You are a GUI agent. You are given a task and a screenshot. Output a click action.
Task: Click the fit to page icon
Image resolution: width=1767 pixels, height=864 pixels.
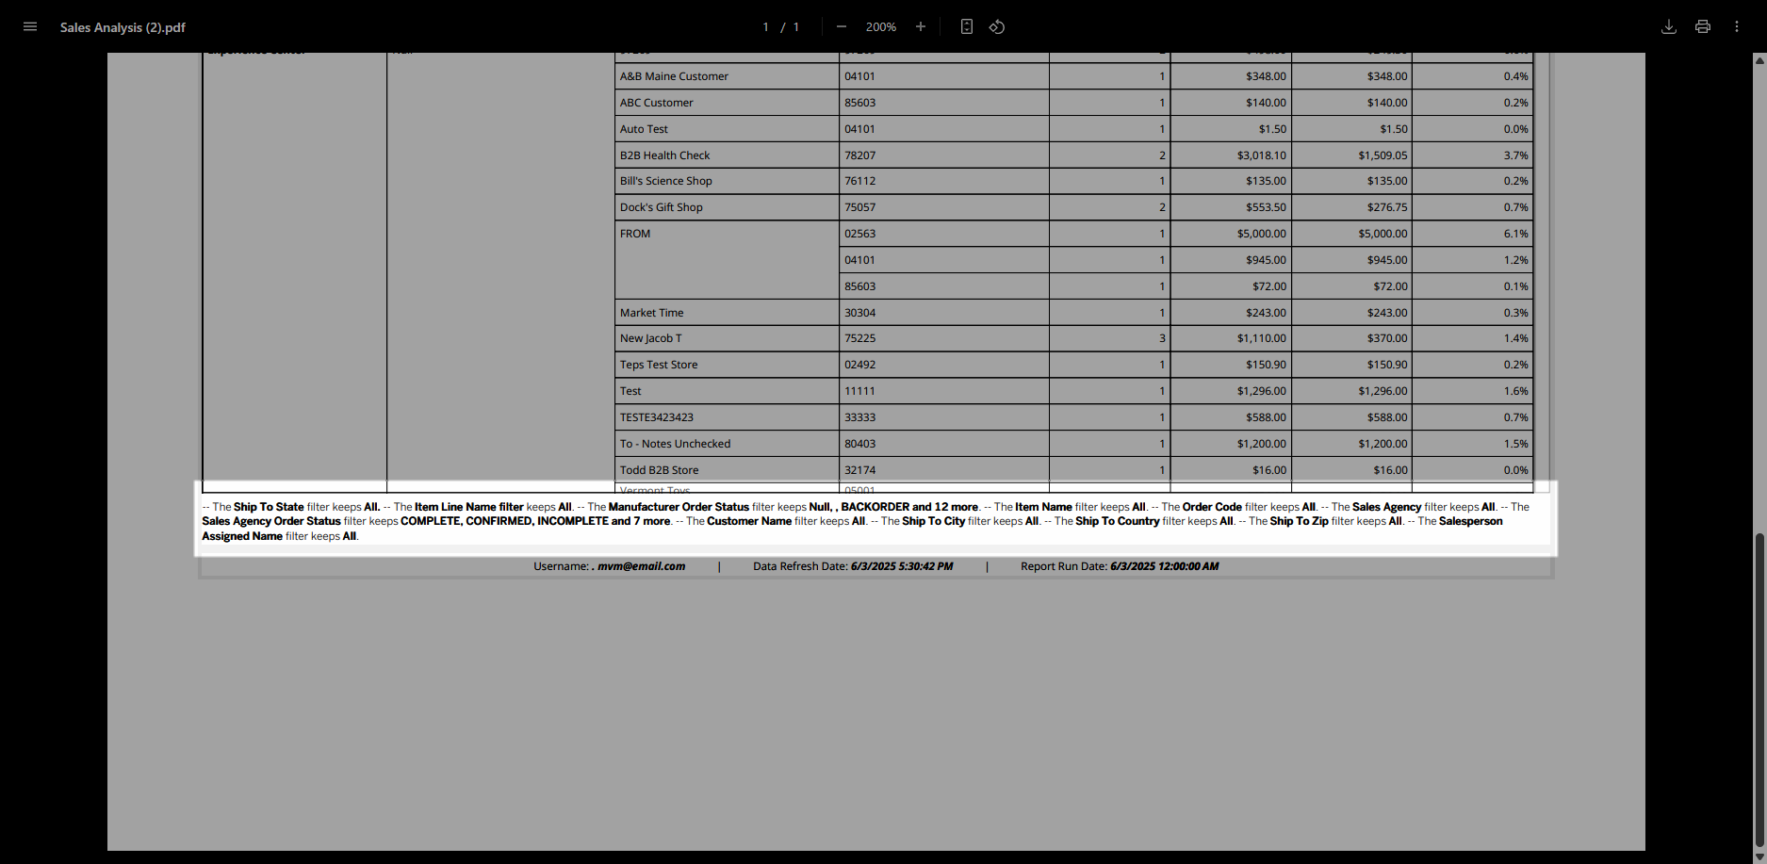click(967, 26)
